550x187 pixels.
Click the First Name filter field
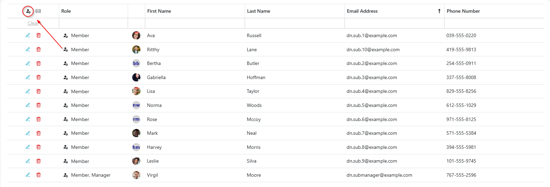click(194, 23)
